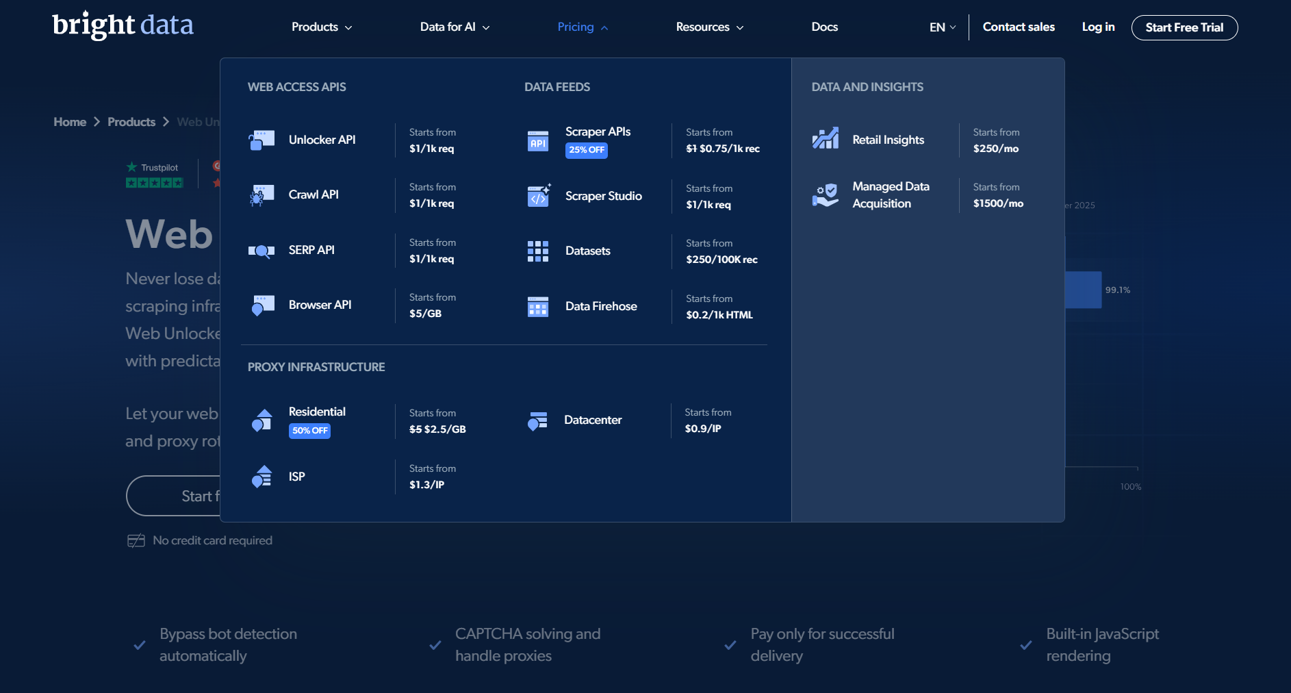Viewport: 1291px width, 693px height.
Task: Click the $250/100K rec Datasets price
Action: 721,260
